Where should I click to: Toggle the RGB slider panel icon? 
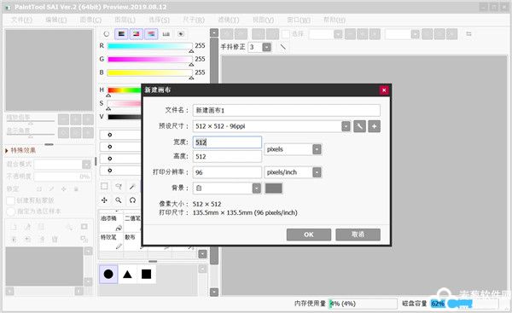(121, 34)
